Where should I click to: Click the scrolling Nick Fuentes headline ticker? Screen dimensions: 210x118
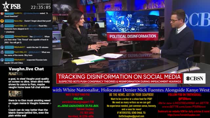click(x=131, y=90)
